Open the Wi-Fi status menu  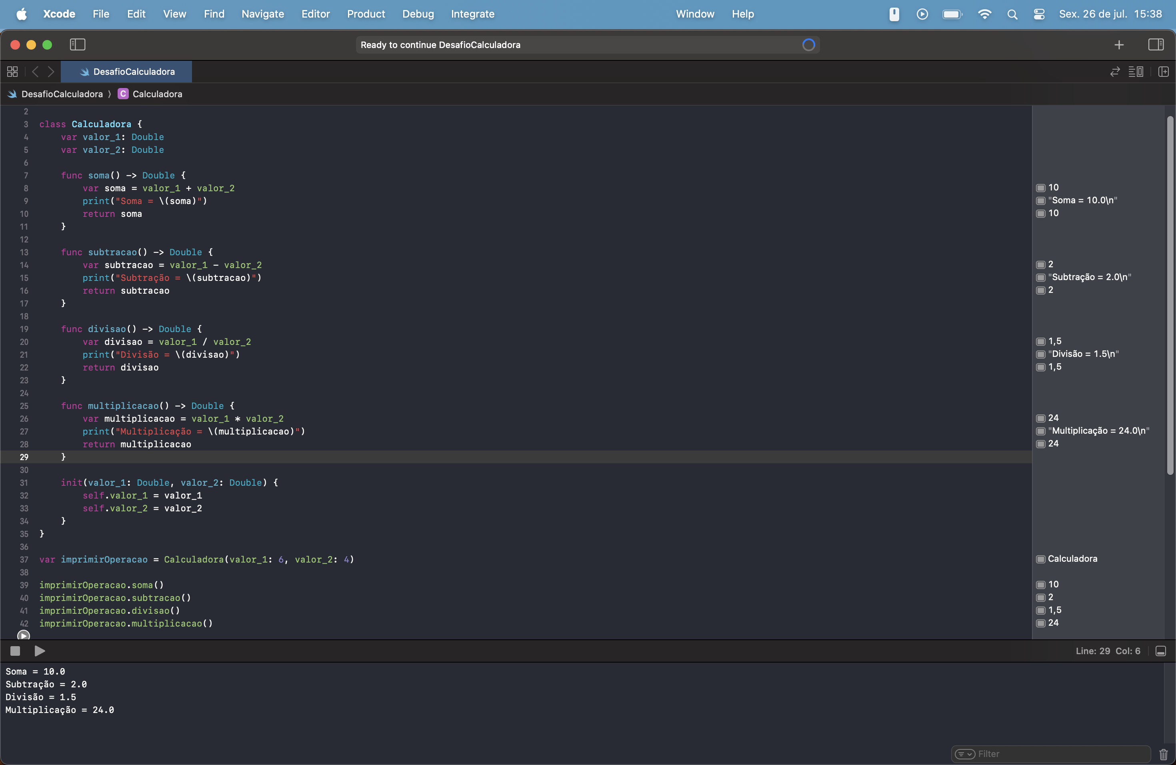[984, 14]
